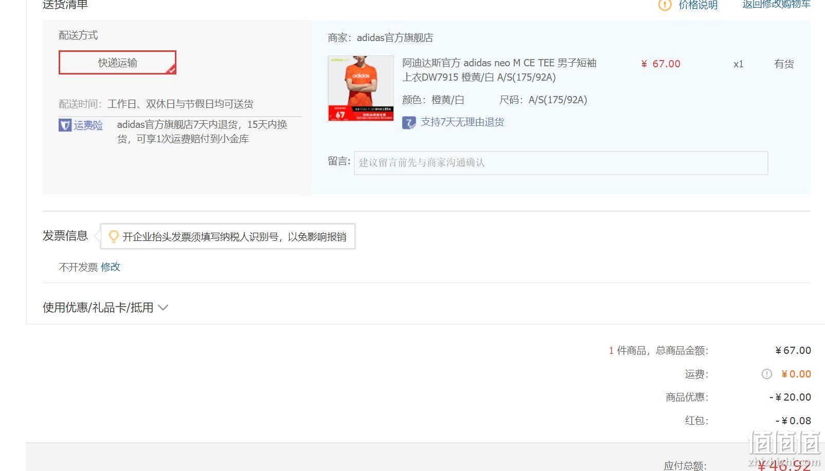
Task: Open the 阿迪达斯官方 adidas neo product title link
Action: pyautogui.click(x=499, y=70)
